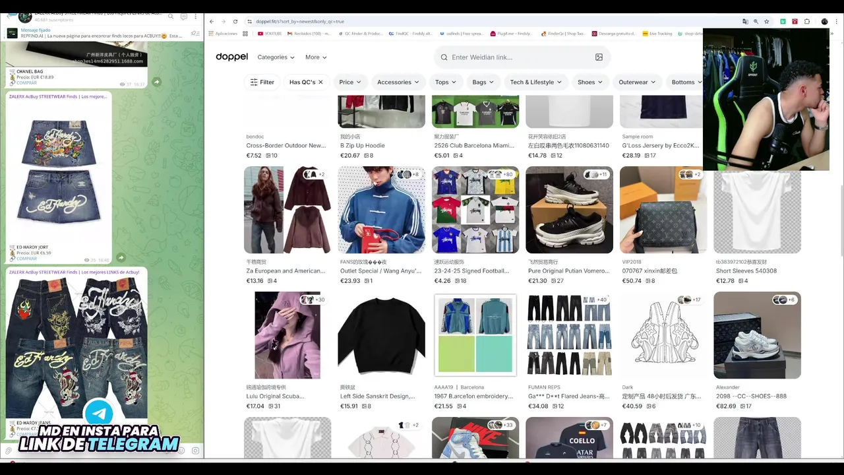This screenshot has height=475, width=844.
Task: Click the magnifier icon in doppel search bar
Action: click(x=444, y=57)
